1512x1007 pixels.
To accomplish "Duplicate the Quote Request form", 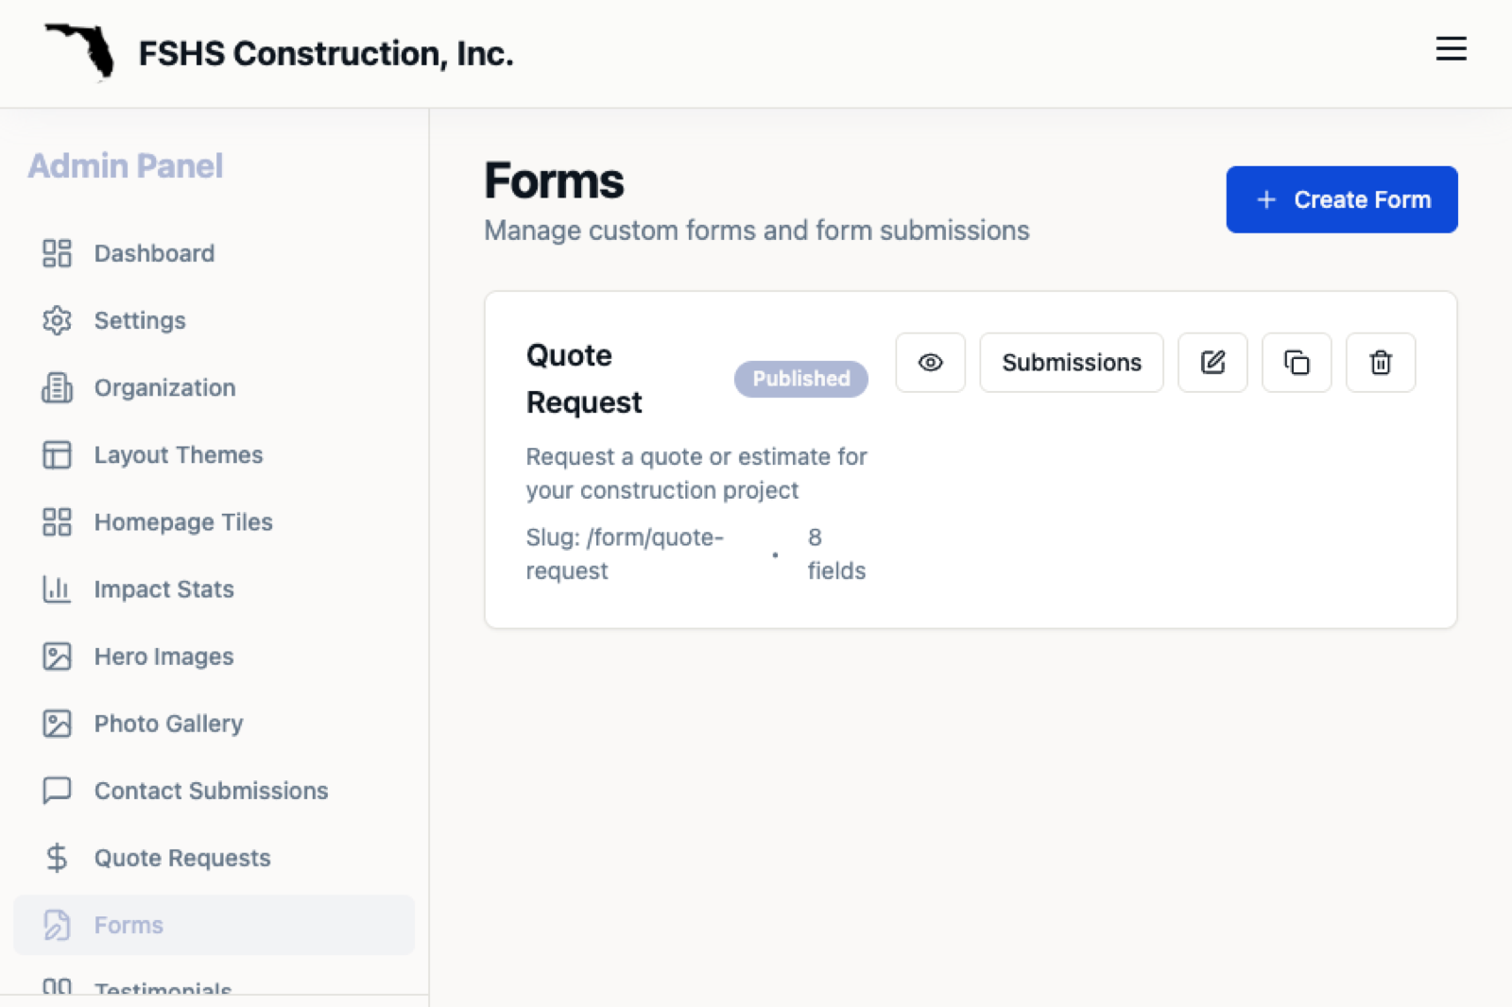I will (x=1296, y=363).
